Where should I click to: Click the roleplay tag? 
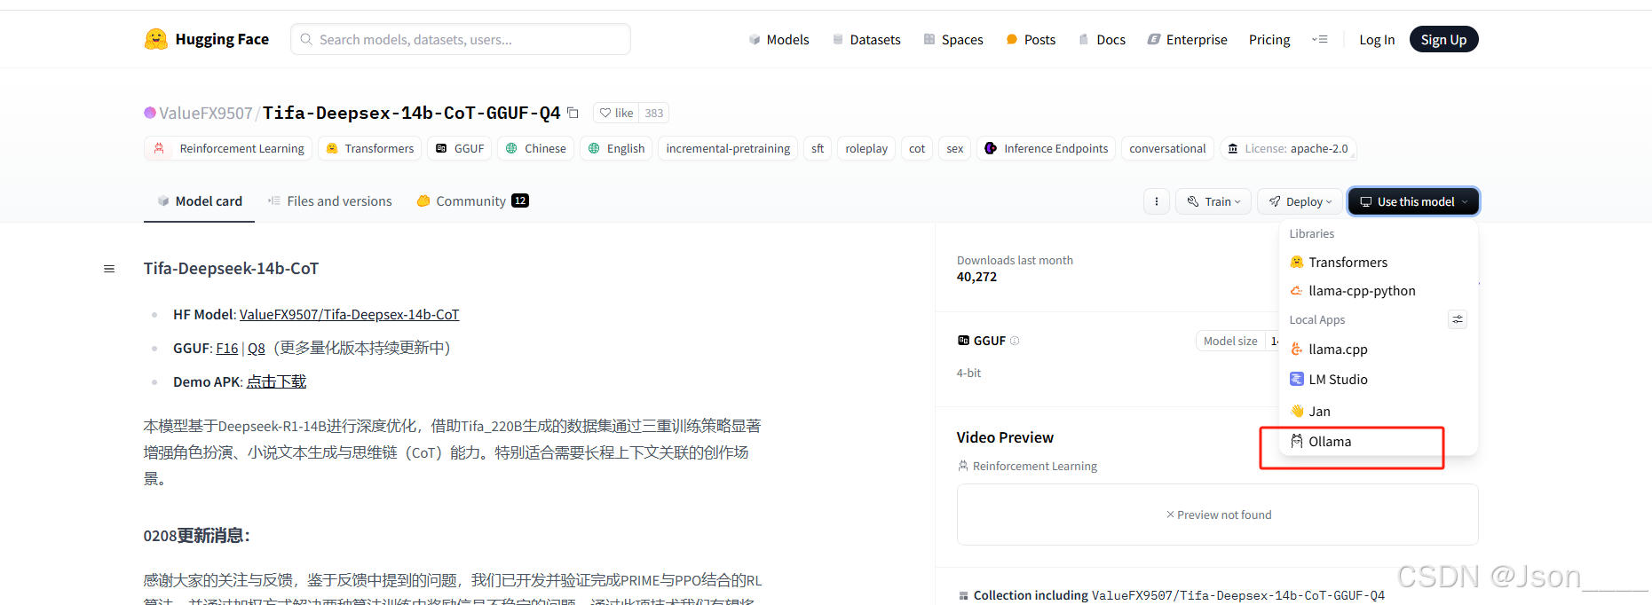tap(866, 148)
